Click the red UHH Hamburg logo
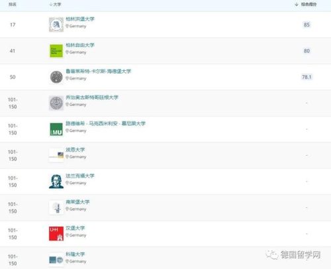331x269 pixels. tap(56, 233)
